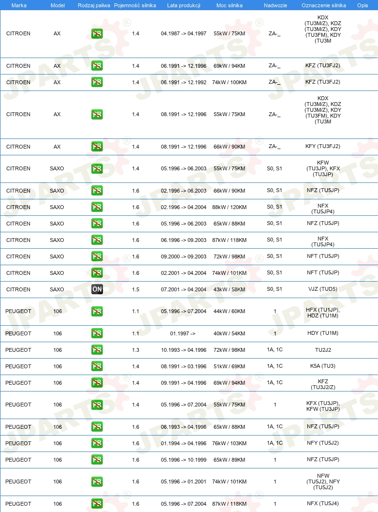This screenshot has height=512, width=378.
Task: Click petrol icon in SAXO 65kW / 88KM row
Action: (x=97, y=224)
